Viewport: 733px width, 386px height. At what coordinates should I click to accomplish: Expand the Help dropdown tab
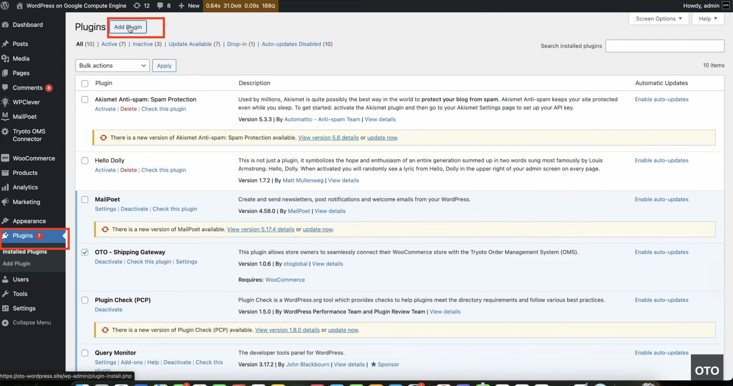click(x=708, y=19)
